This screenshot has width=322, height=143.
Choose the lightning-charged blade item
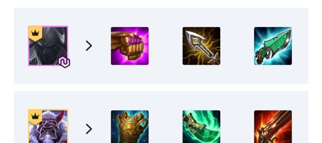(x=201, y=46)
